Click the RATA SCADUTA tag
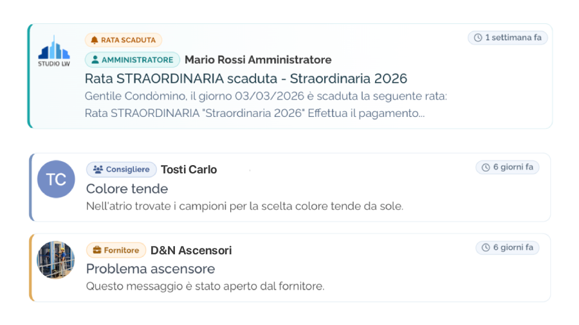 click(124, 40)
